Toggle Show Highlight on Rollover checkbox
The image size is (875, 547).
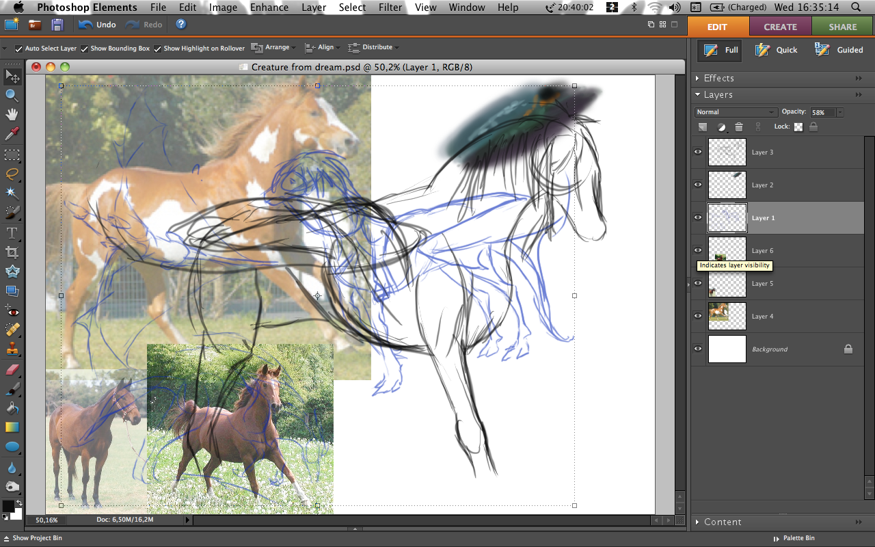(x=157, y=49)
